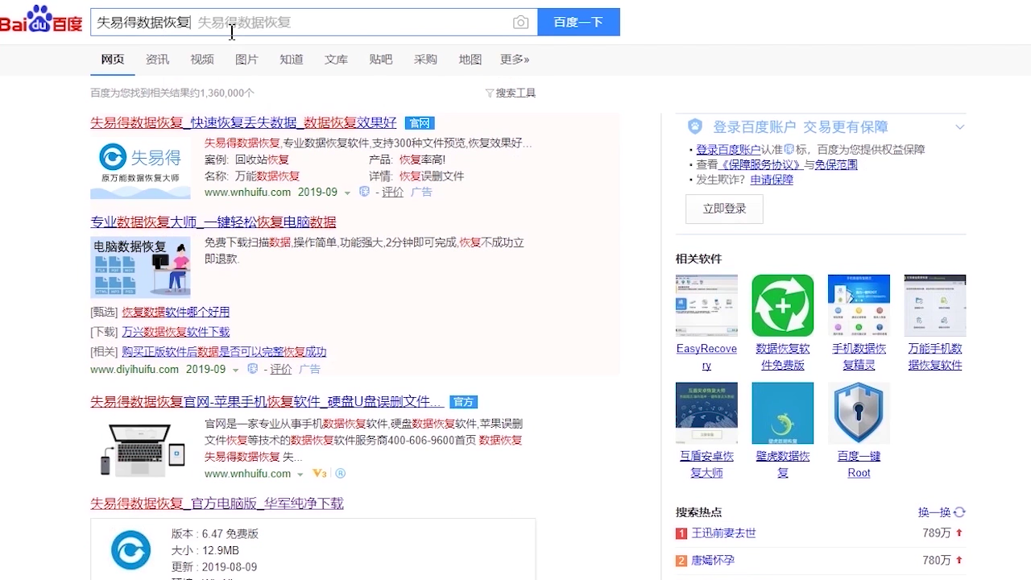1031x580 pixels.
Task: Open image search camera icon
Action: pyautogui.click(x=520, y=23)
